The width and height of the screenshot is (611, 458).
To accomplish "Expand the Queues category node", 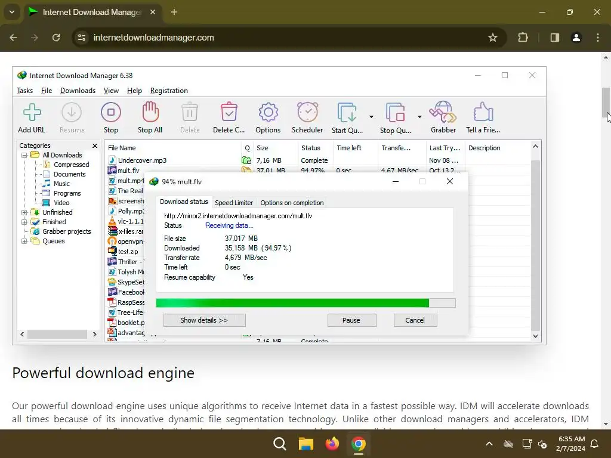I will click(24, 241).
